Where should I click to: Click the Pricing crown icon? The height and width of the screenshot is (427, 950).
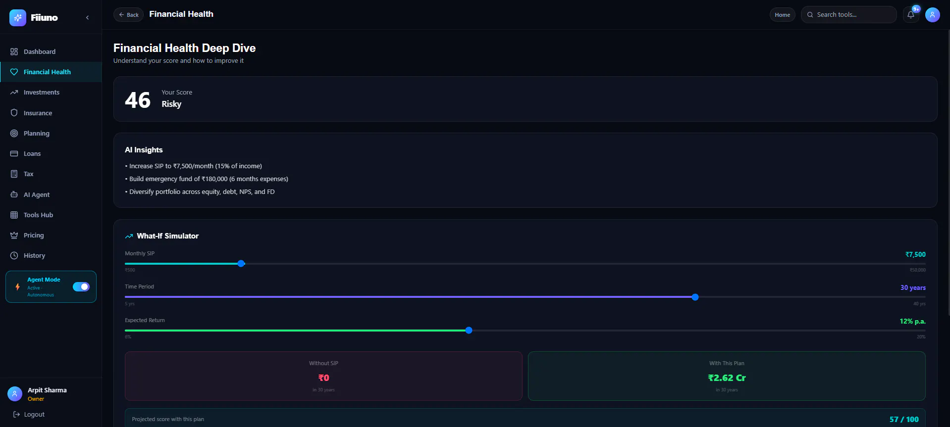click(14, 236)
